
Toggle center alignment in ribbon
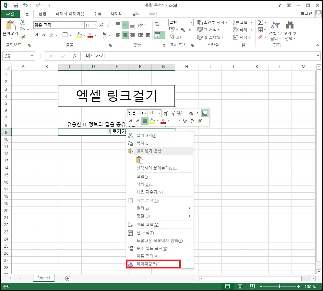(125, 35)
